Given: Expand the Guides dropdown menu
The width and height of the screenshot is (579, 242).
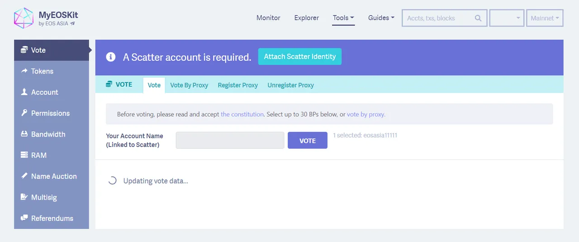Looking at the screenshot, I should click(x=381, y=18).
